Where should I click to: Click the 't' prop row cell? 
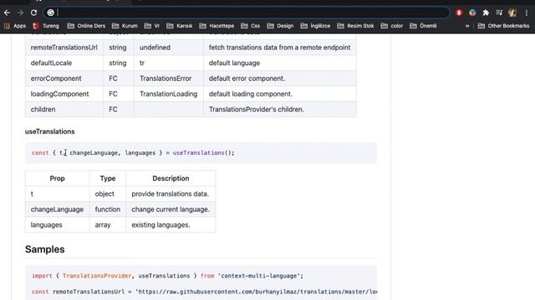tap(57, 194)
